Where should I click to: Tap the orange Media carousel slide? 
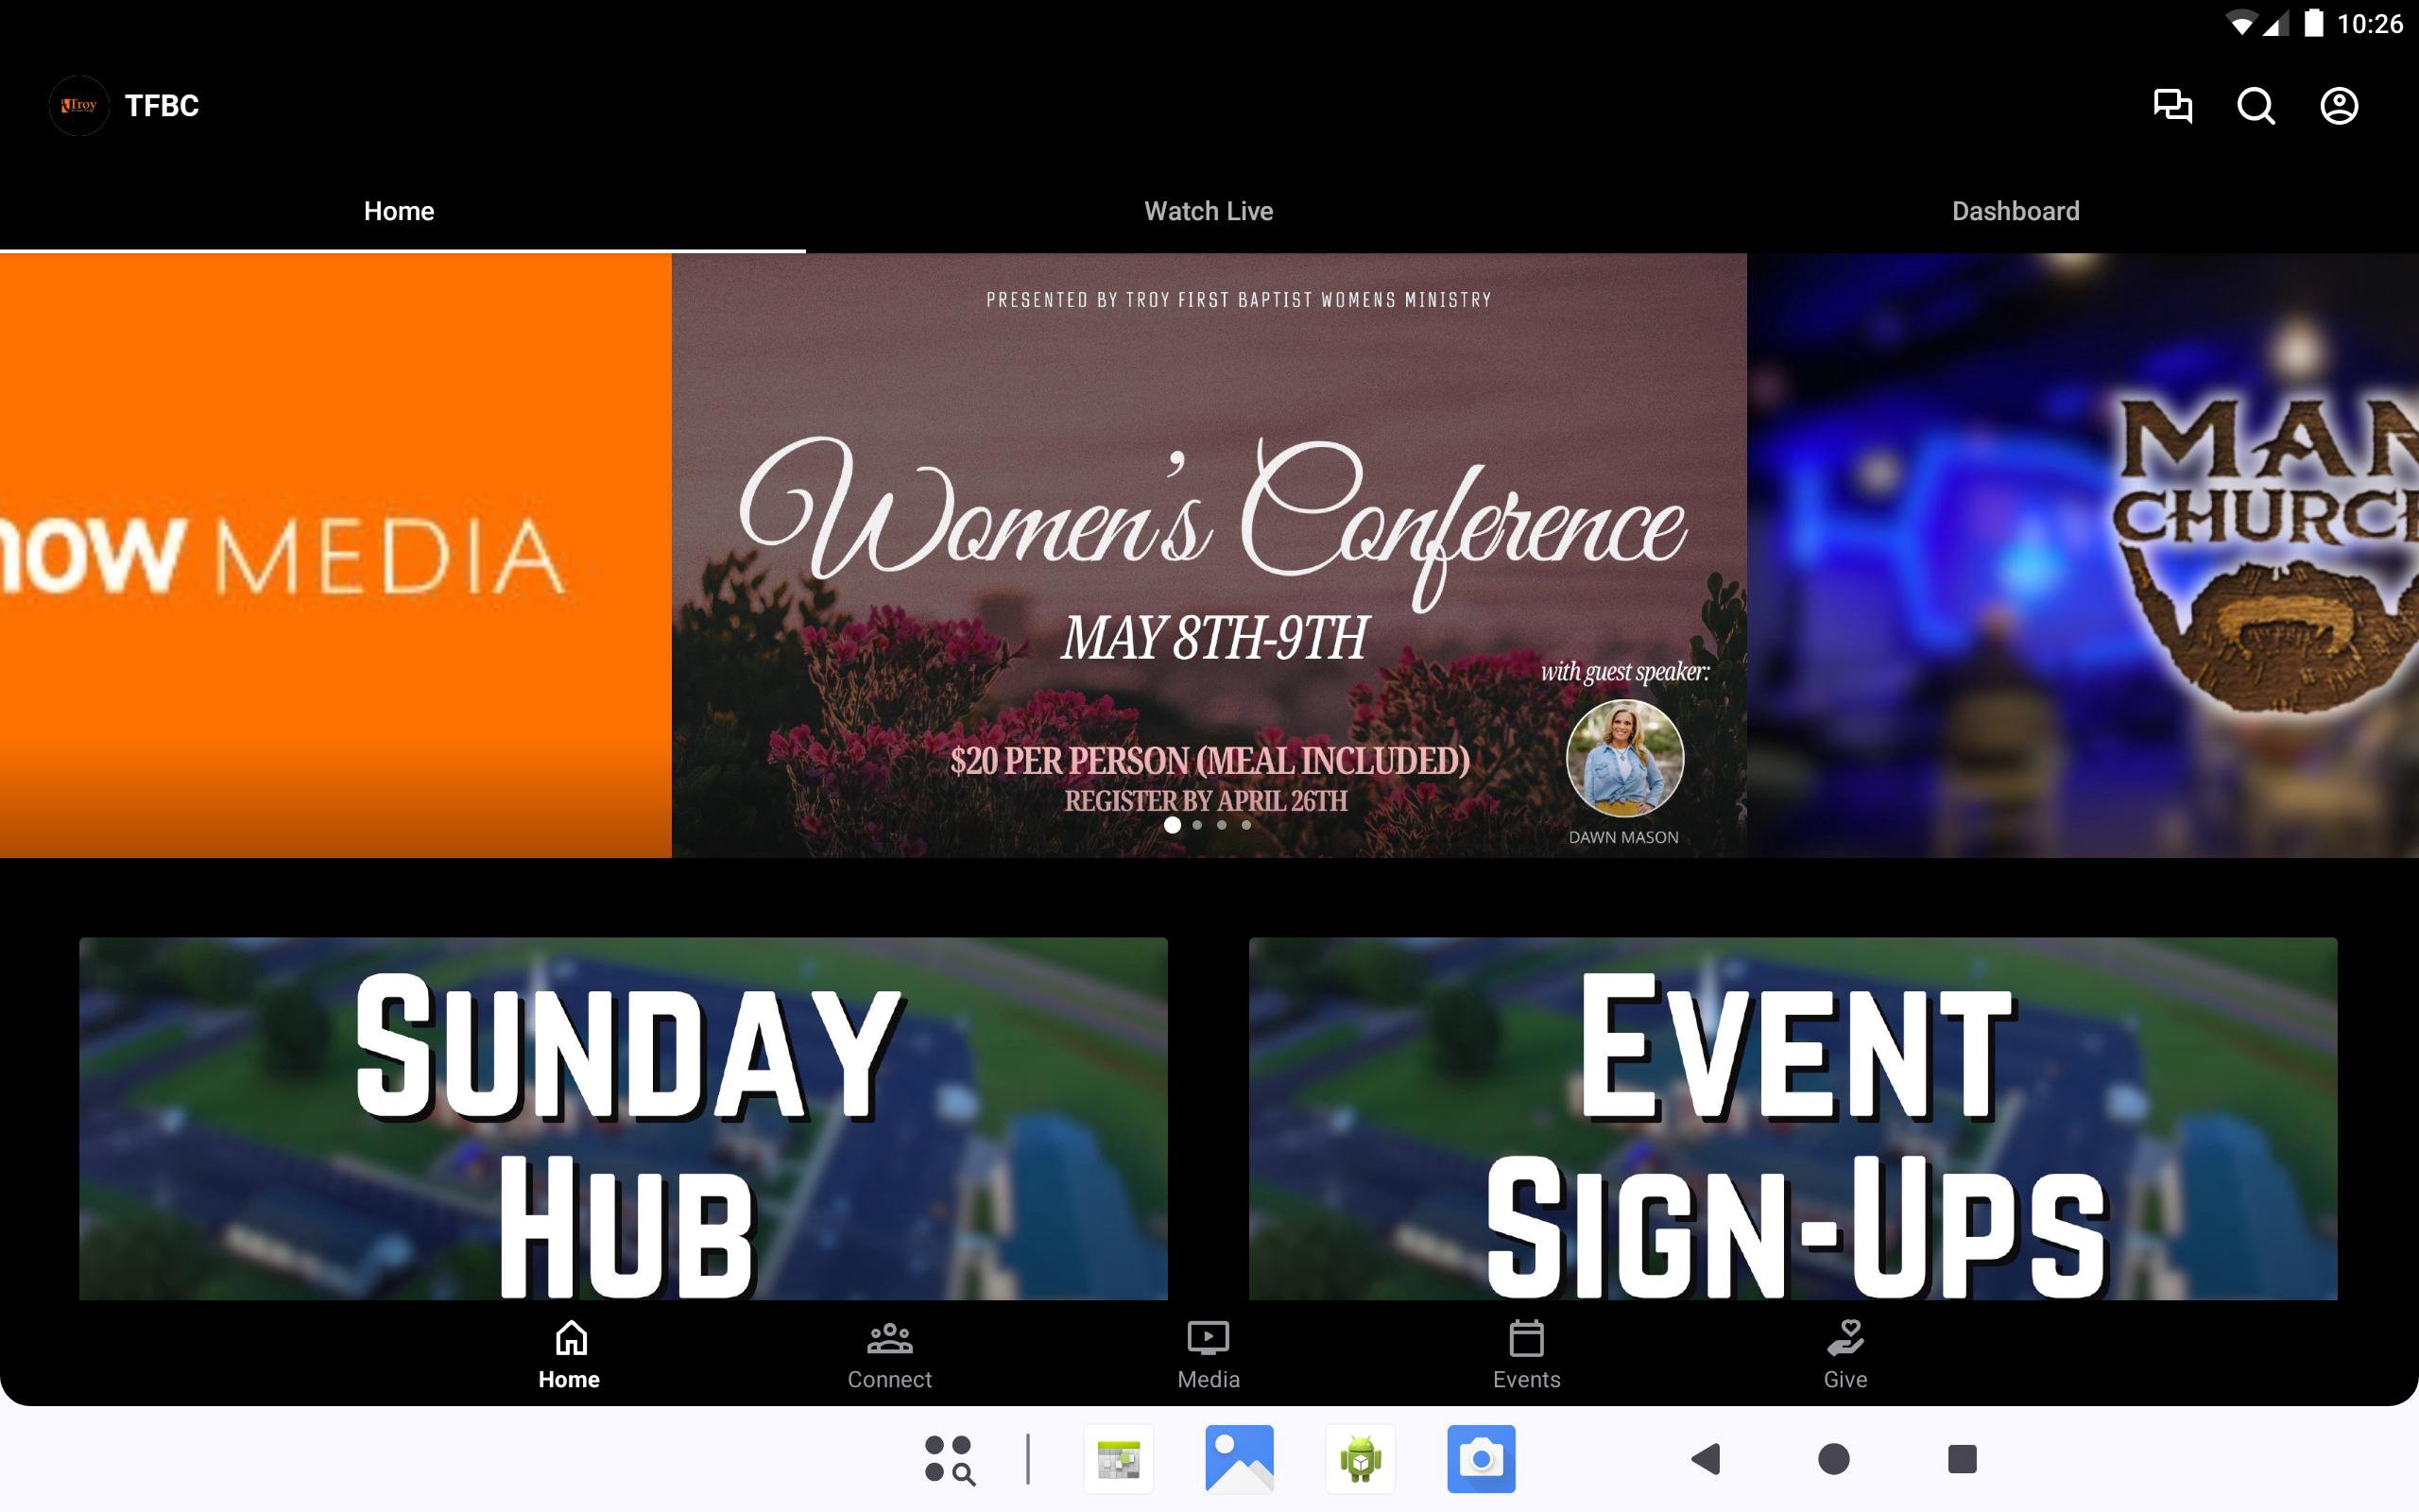(x=335, y=555)
